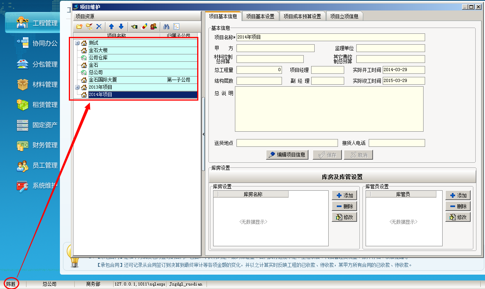The image size is (485, 289).
Task: Collapse left panel using splitter arrow
Action: point(203,134)
